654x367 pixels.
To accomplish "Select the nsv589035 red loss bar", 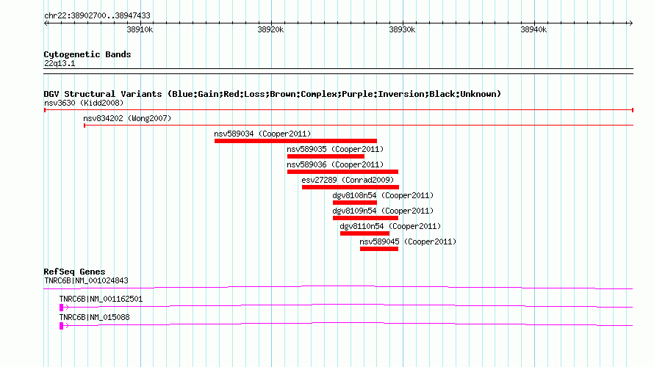I will [326, 156].
